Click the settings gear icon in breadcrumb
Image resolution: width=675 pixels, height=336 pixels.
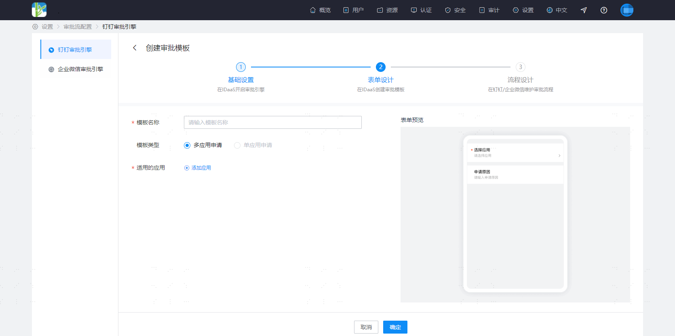pyautogui.click(x=35, y=27)
